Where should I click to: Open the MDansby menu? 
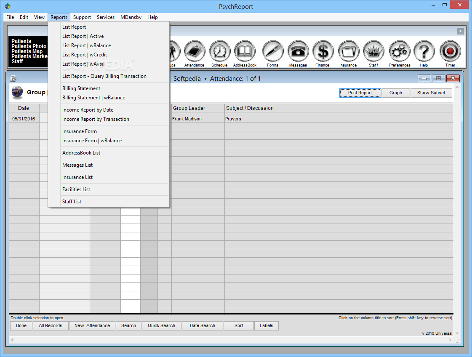pyautogui.click(x=131, y=17)
